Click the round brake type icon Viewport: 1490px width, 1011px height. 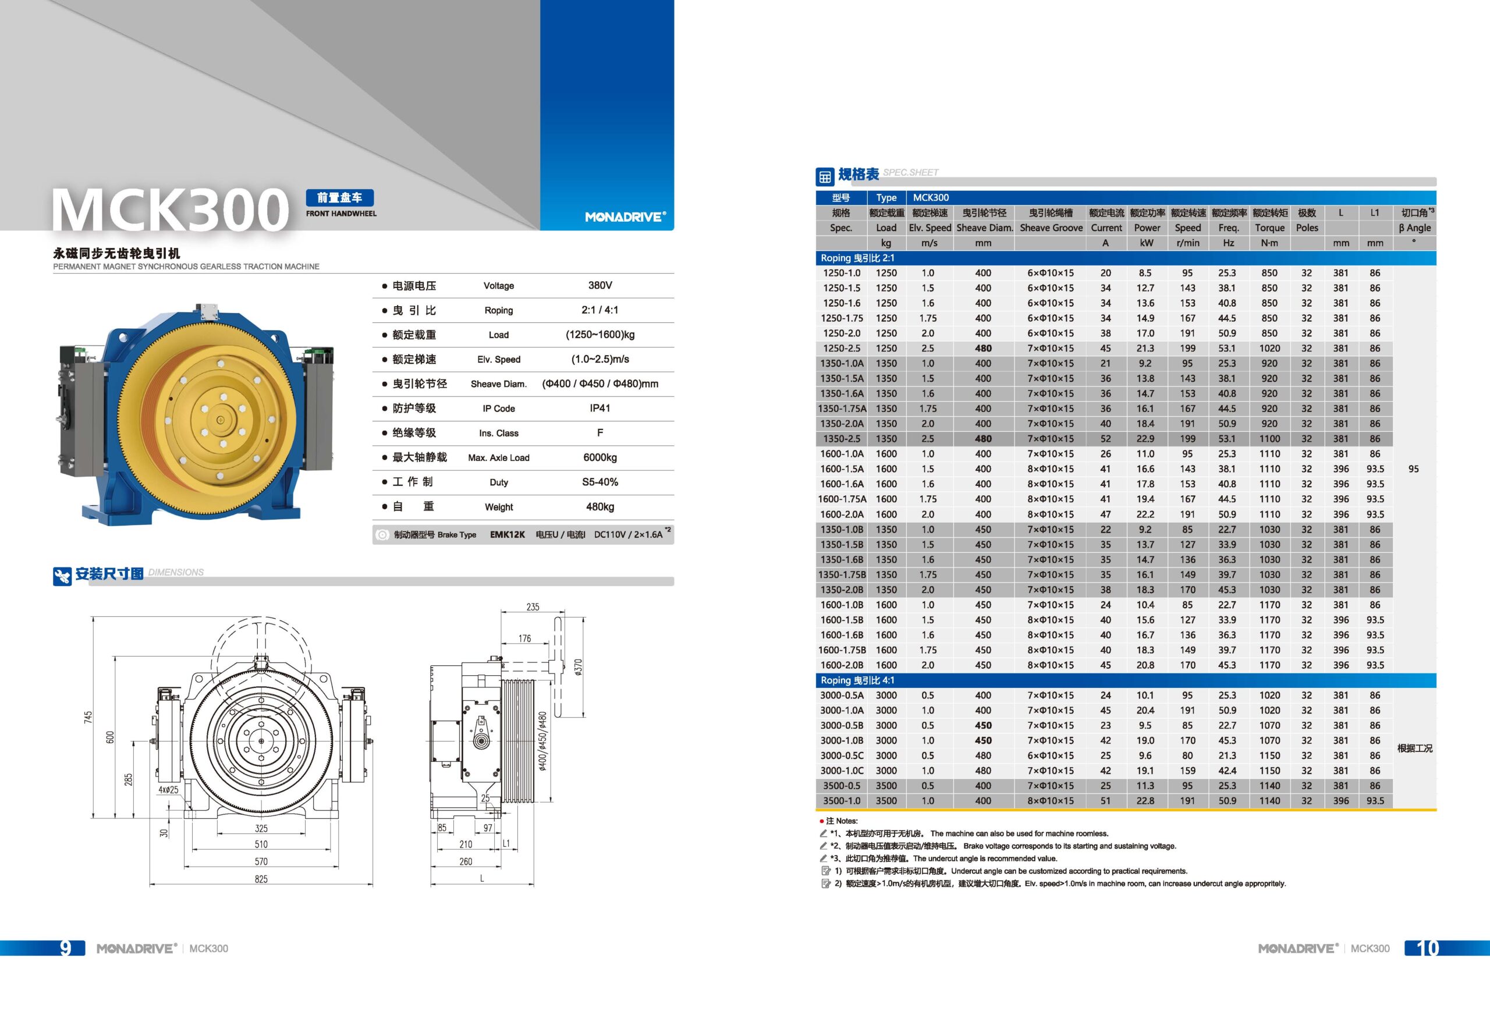point(383,535)
